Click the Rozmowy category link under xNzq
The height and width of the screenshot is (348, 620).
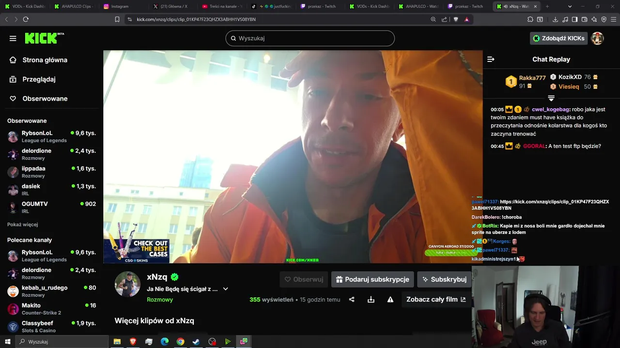(160, 300)
